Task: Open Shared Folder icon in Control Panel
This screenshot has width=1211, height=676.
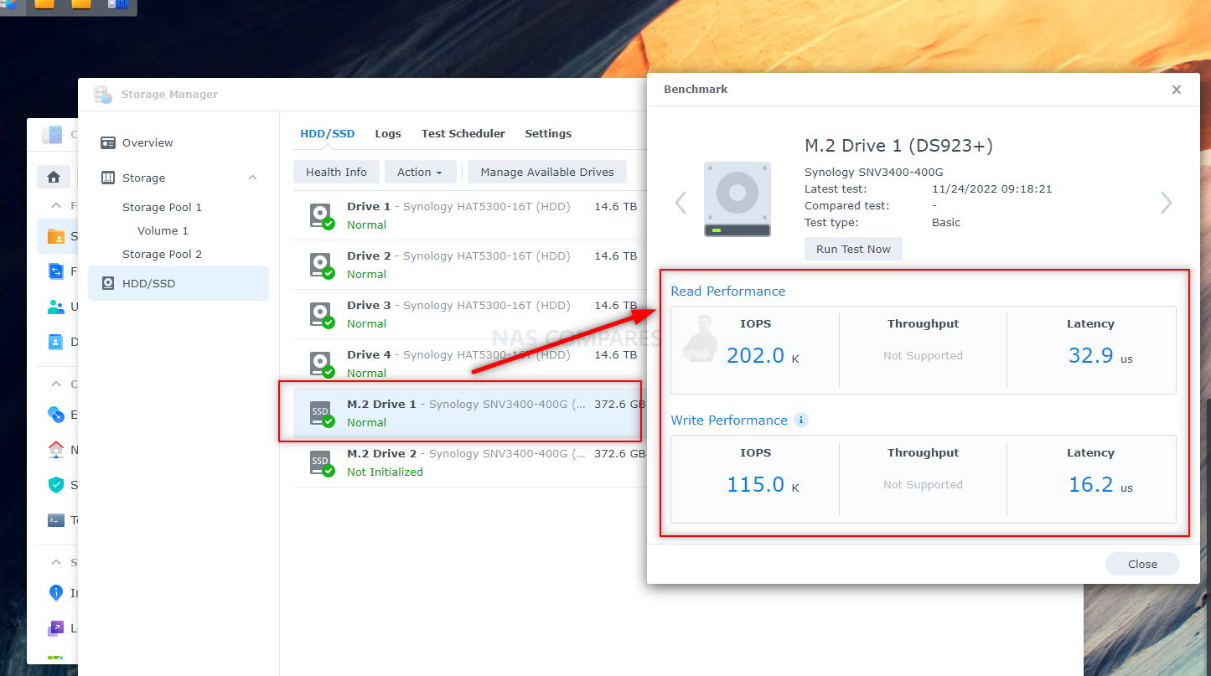Action: (56, 236)
